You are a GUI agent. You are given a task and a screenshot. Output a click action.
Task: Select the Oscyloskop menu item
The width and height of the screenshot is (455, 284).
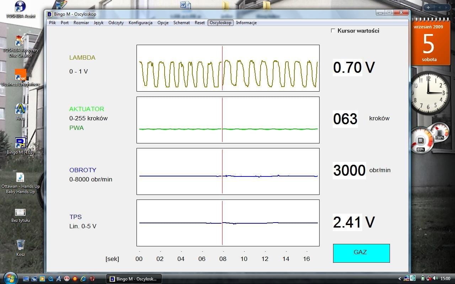pos(220,23)
